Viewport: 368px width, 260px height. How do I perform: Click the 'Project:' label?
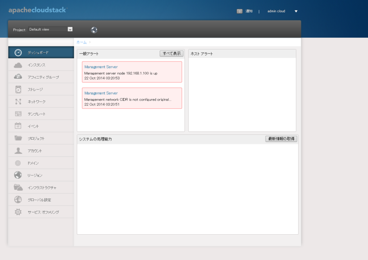coord(19,30)
